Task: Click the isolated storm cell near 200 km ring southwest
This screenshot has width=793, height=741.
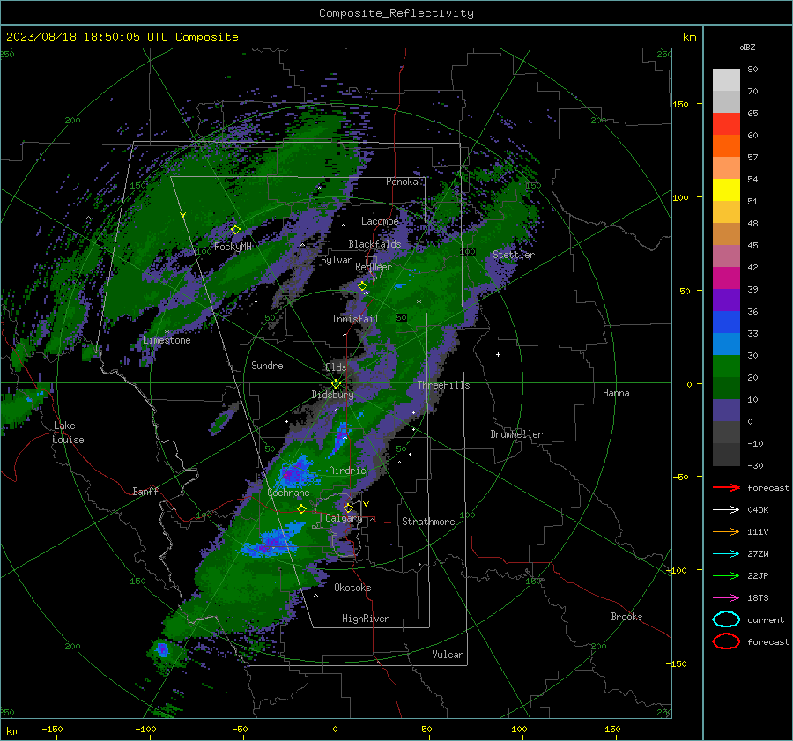Action: click(x=163, y=649)
